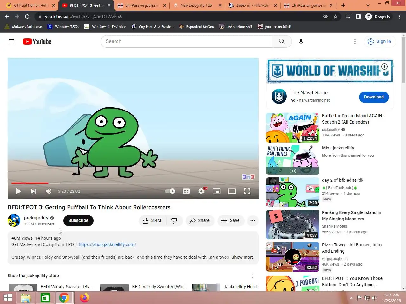Go to YouTube home via logo
Screen dimensions: 406x304
(37, 41)
